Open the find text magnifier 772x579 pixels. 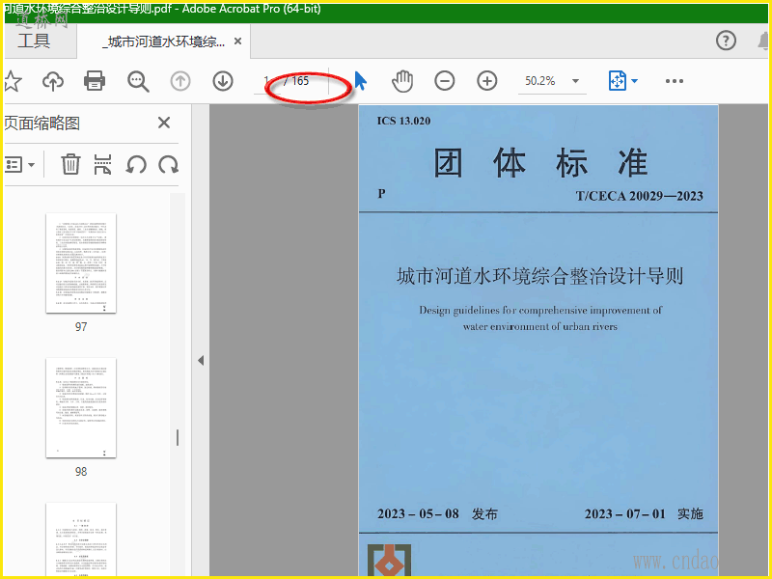138,81
